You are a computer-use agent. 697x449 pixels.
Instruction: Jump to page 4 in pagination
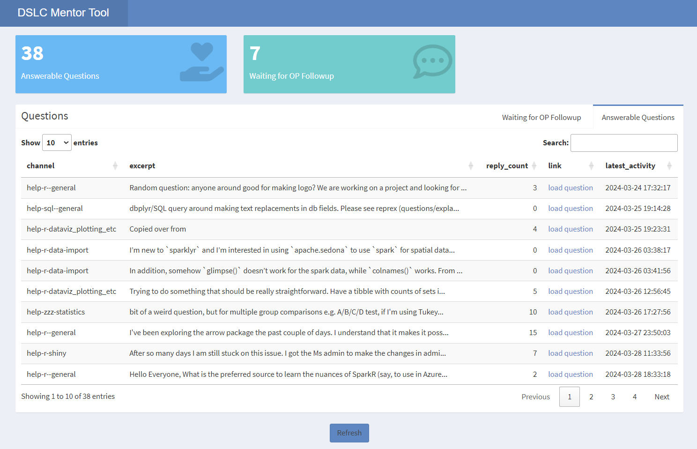(x=634, y=397)
